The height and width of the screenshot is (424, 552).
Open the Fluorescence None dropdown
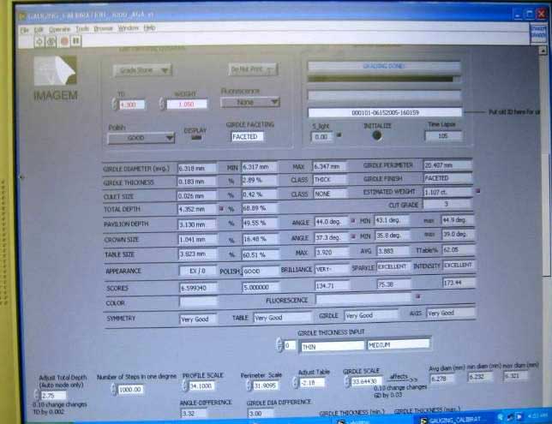250,102
